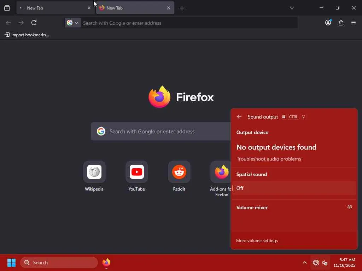The image size is (362, 271).
Task: Click Import bookmarks link
Action: click(x=27, y=35)
